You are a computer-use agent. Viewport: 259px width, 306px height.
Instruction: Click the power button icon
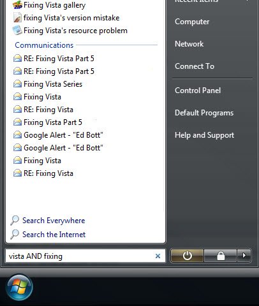(x=187, y=256)
